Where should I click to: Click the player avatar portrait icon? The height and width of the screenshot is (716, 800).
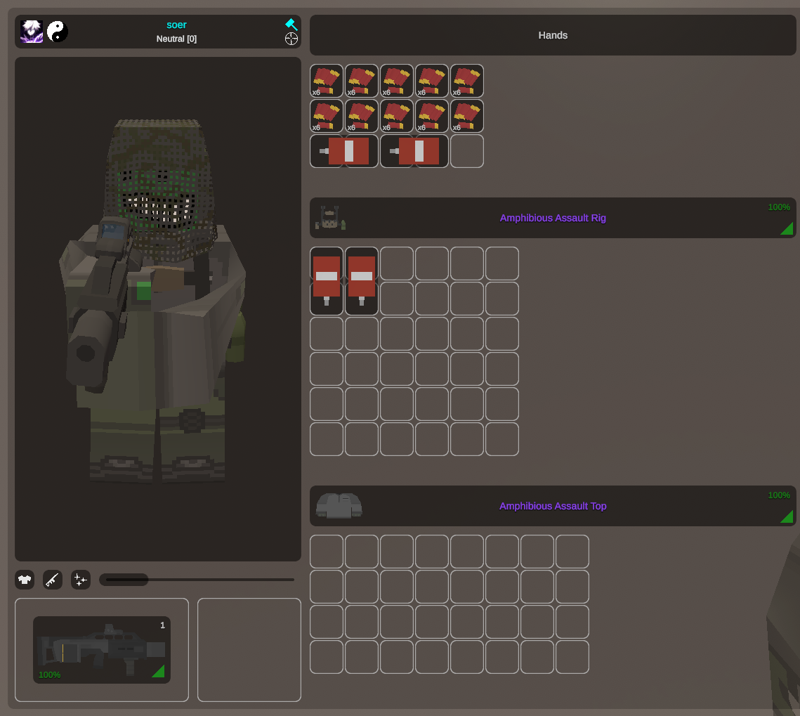(32, 32)
